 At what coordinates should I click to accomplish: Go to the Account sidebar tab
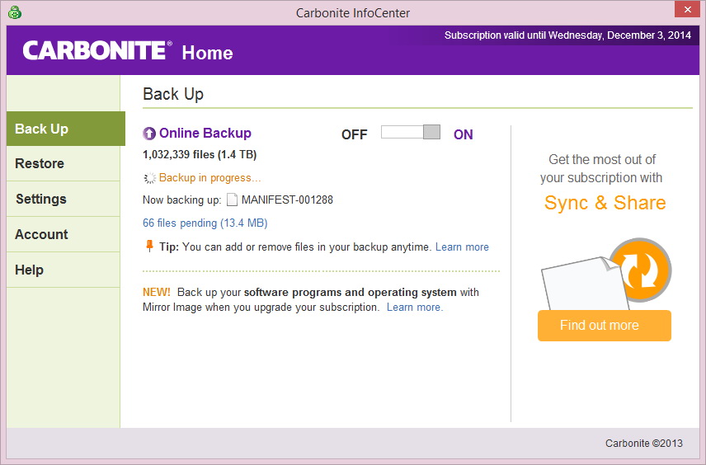click(64, 234)
